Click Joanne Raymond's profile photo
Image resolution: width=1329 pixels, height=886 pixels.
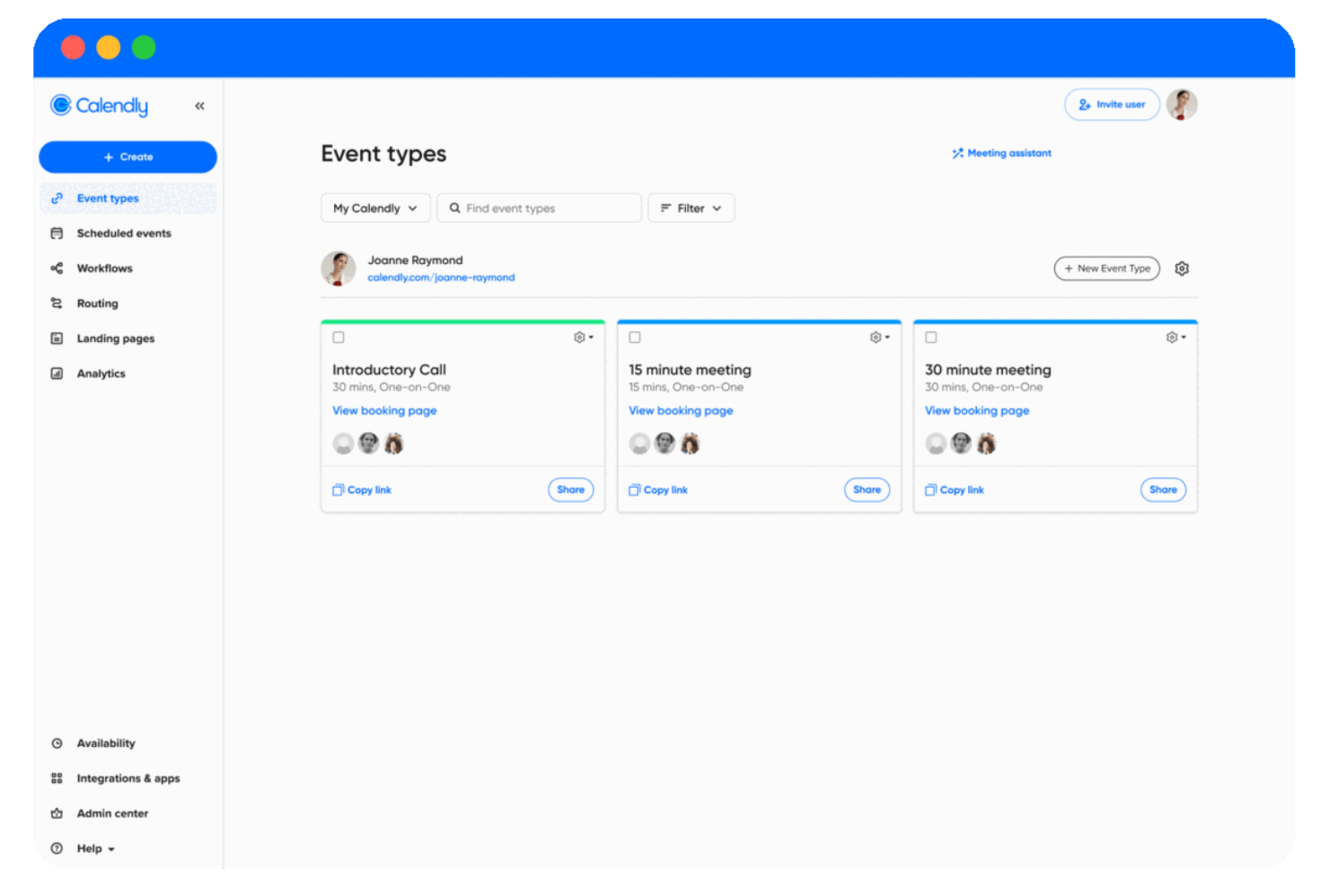(x=339, y=268)
